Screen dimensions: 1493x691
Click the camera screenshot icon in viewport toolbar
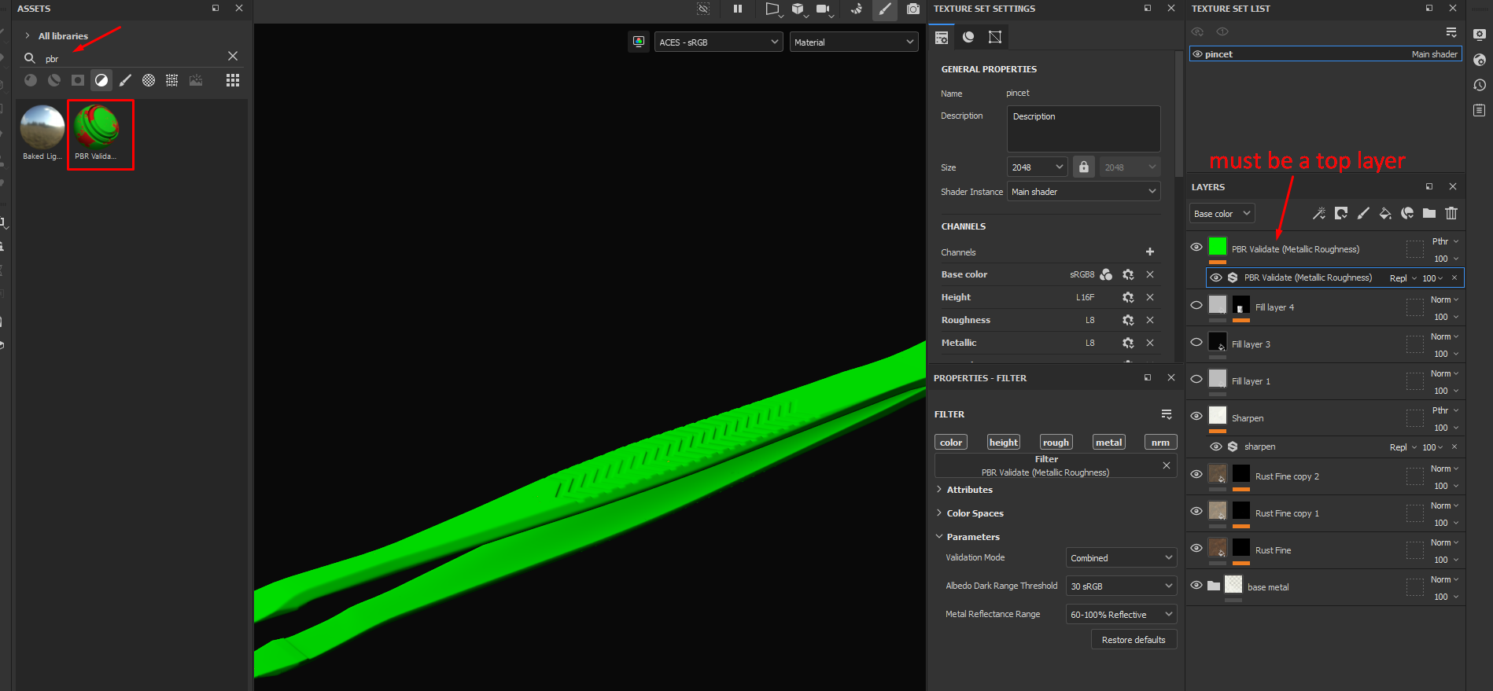click(x=912, y=9)
